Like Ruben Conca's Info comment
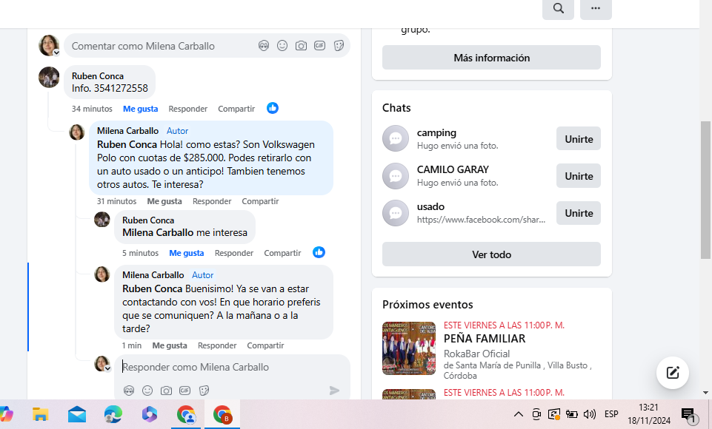The image size is (712, 429). click(140, 109)
